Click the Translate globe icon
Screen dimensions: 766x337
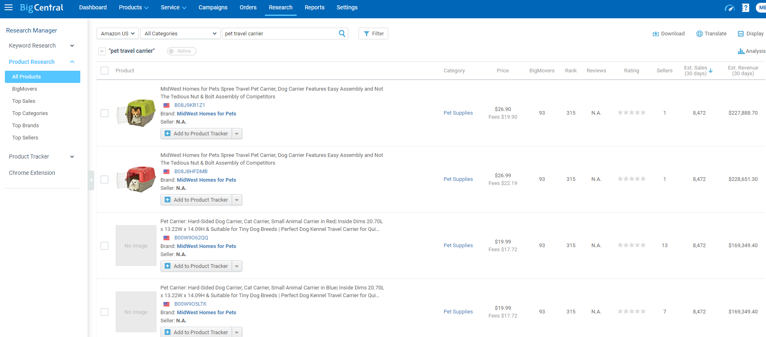pyautogui.click(x=699, y=34)
